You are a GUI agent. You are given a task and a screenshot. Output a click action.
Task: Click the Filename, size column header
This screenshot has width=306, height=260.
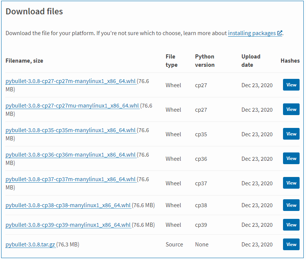pyautogui.click(x=24, y=60)
